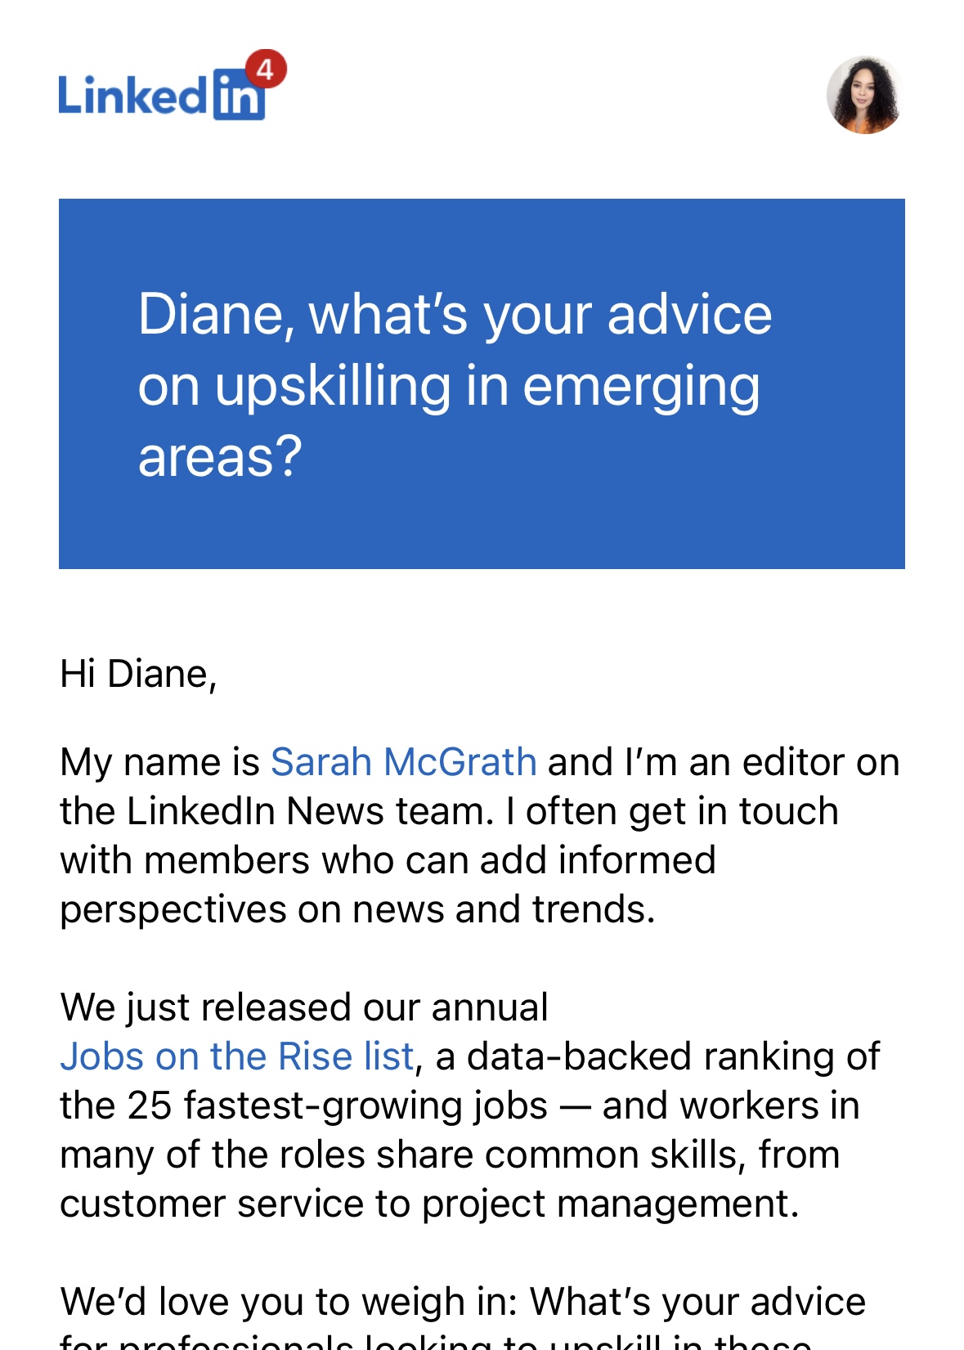Image resolution: width=964 pixels, height=1350 pixels.
Task: Click 'perspectives on news and trends.' line
Action: 357,909
